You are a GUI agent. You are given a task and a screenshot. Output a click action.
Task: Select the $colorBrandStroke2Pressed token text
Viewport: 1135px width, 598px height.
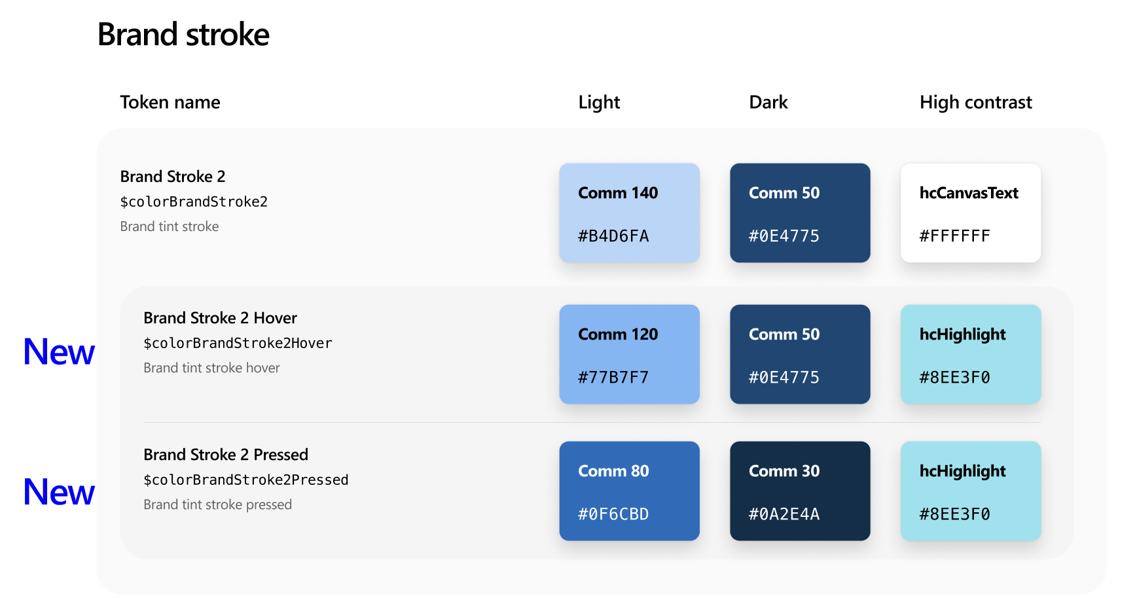(246, 480)
